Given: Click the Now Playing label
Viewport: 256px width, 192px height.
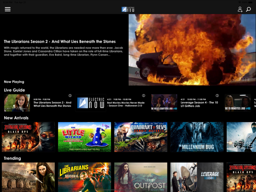Looking at the screenshot, I should [x=14, y=82].
